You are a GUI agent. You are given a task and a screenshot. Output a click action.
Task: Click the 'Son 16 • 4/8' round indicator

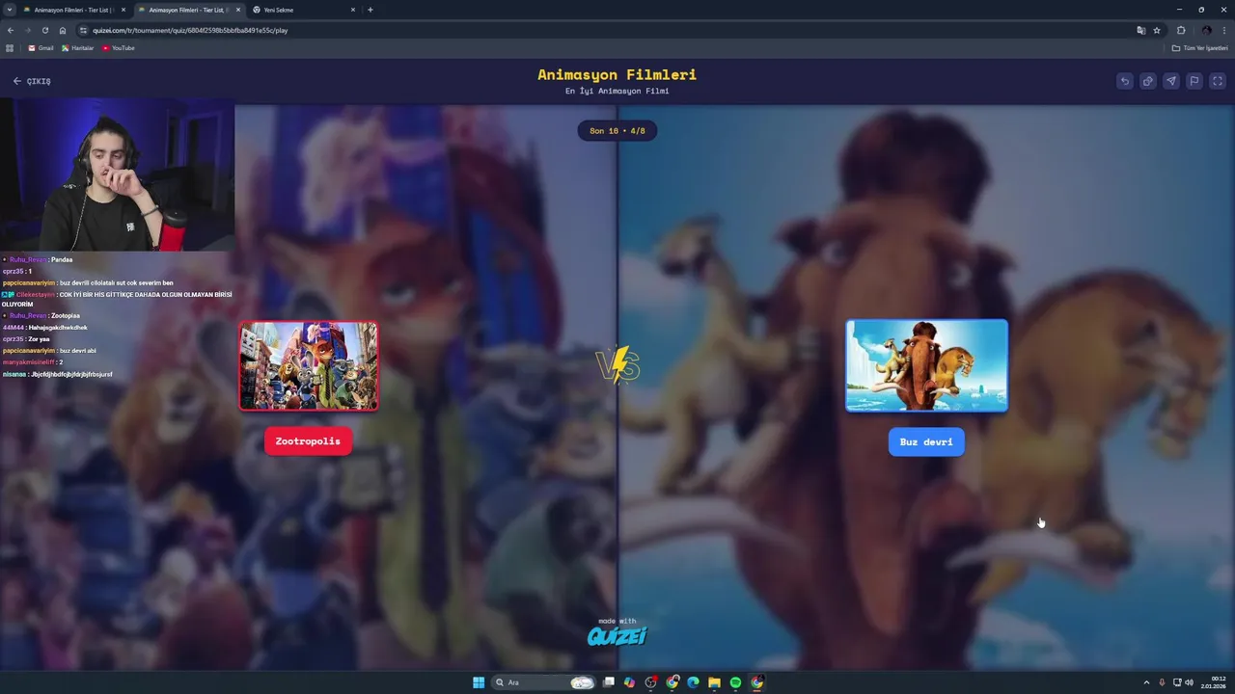tap(617, 130)
